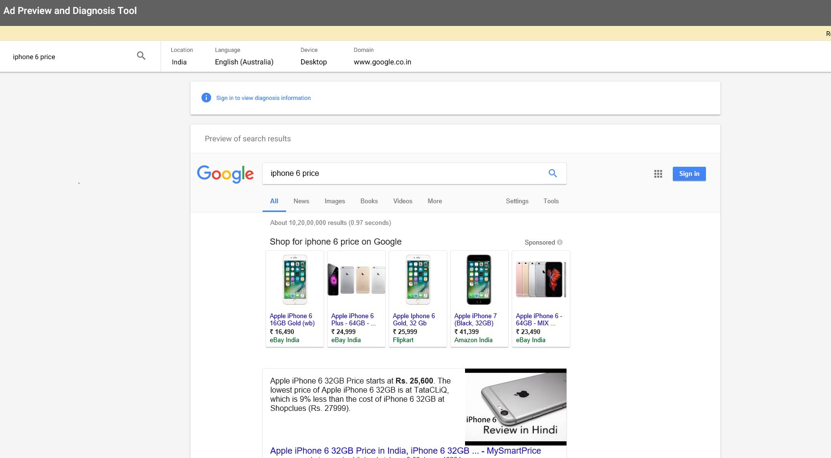The image size is (831, 458).
Task: Switch to the News tab
Action: coord(302,201)
